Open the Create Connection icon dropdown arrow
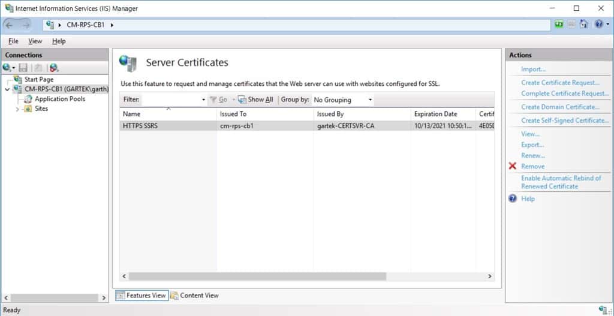614x316 pixels. (13, 68)
